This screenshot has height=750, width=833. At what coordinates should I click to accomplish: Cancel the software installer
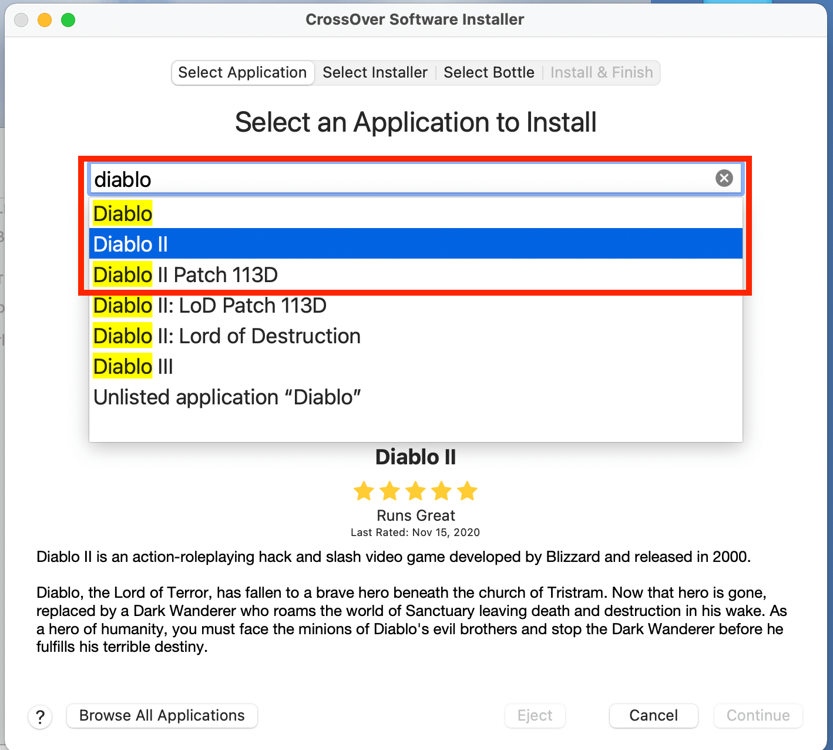tap(654, 715)
